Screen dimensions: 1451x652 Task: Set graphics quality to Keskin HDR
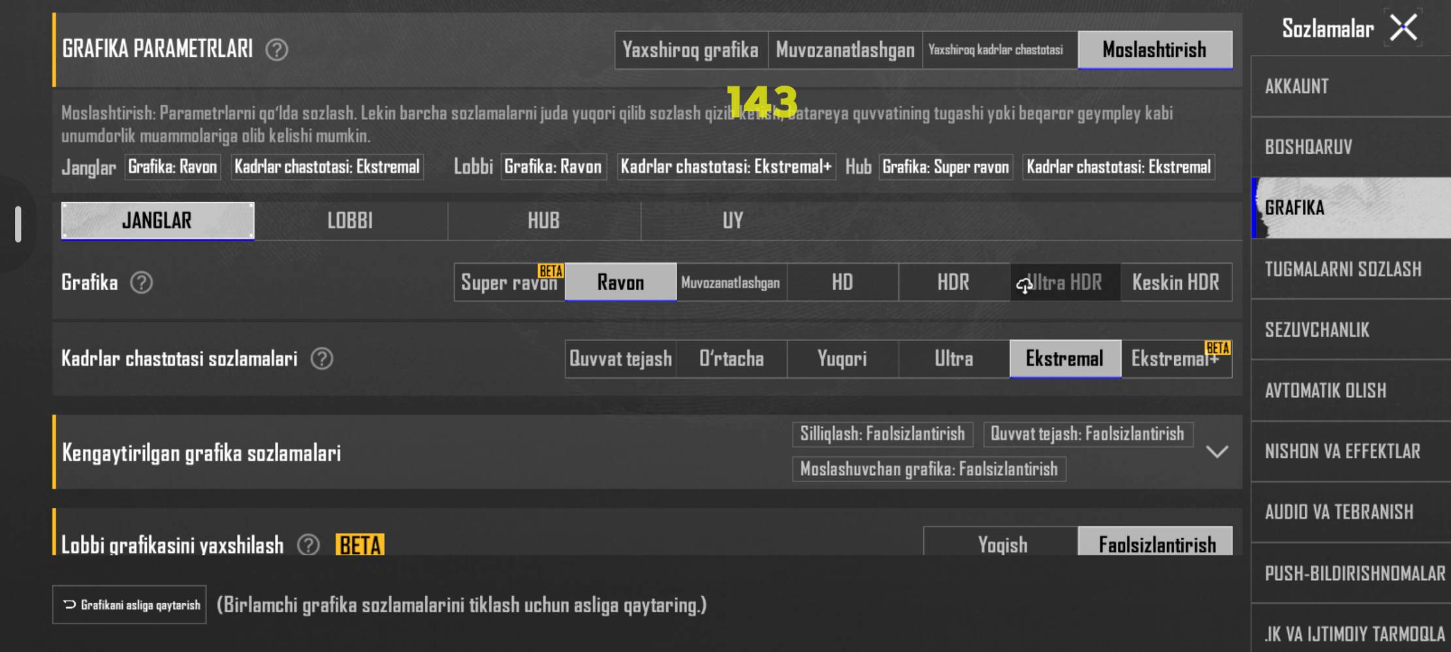1176,282
